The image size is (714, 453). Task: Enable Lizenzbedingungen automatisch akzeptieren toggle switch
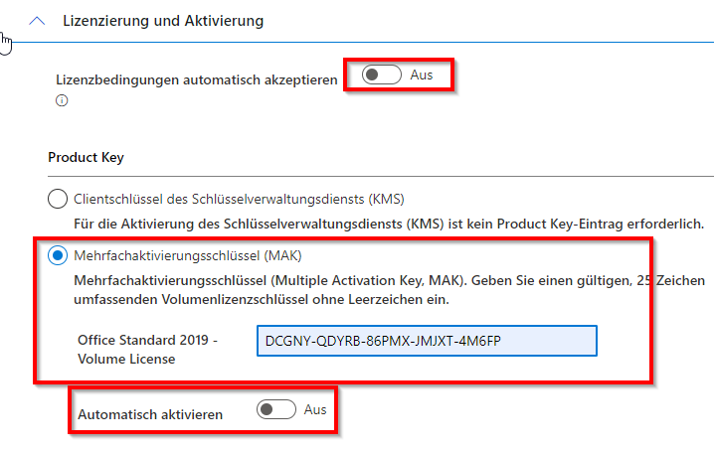(381, 75)
